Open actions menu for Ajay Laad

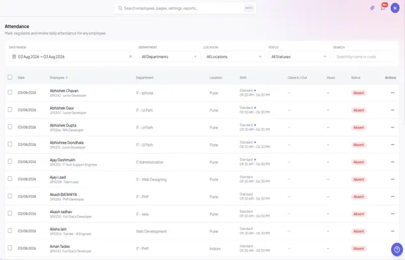point(392,179)
